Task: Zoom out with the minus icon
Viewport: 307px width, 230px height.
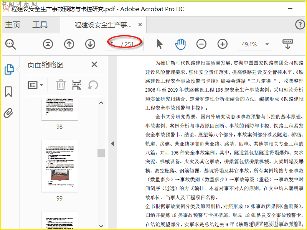Action: coord(201,44)
